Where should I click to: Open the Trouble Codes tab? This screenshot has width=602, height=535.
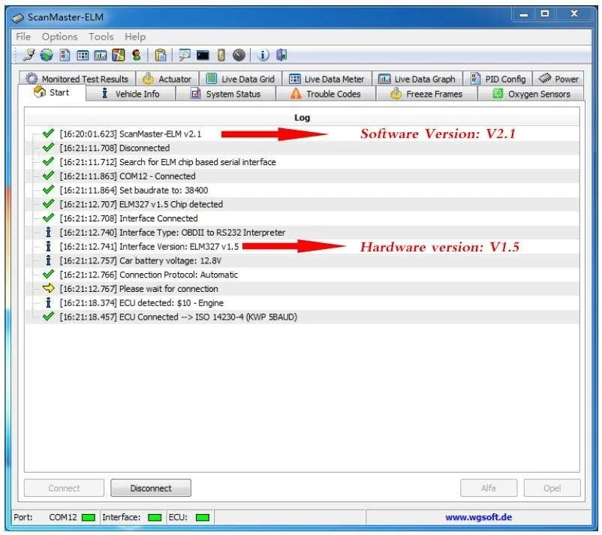coord(326,94)
